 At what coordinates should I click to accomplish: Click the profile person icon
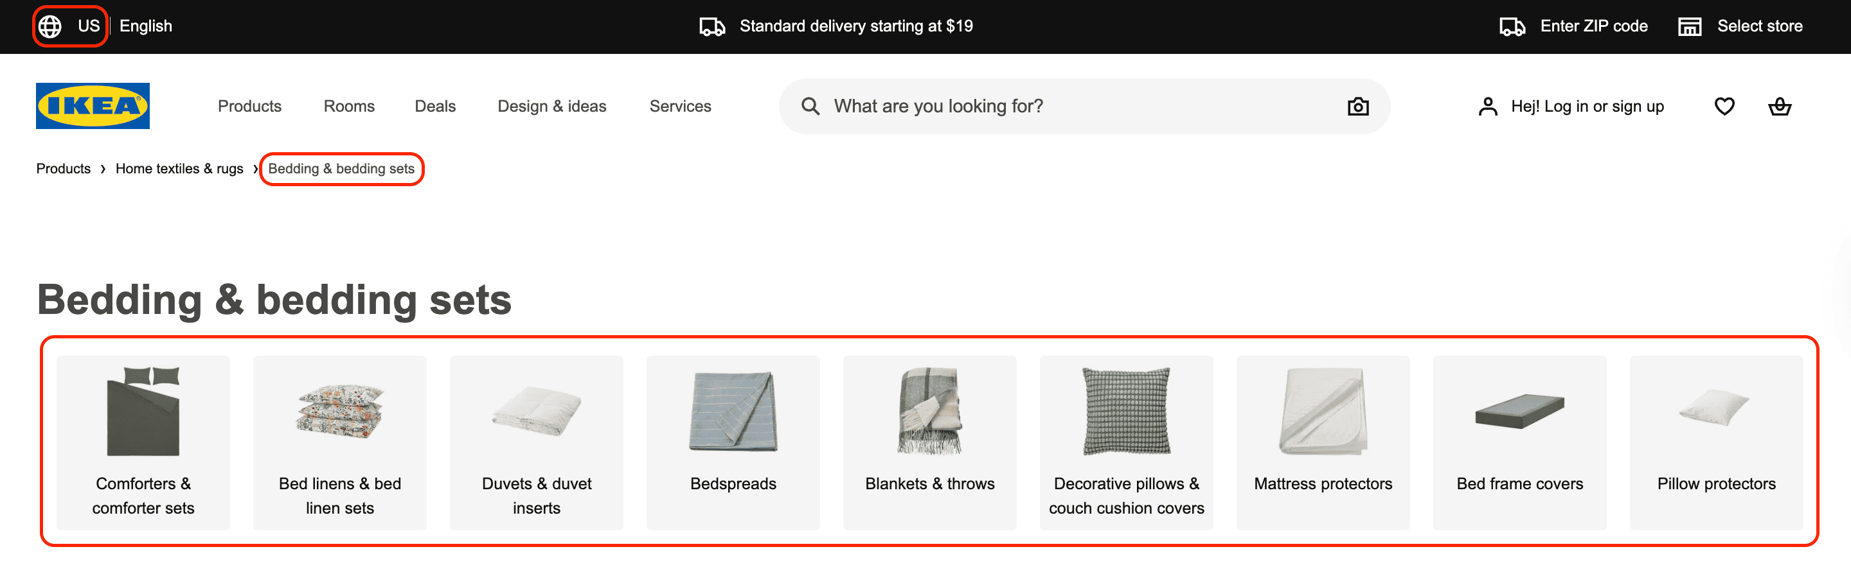coord(1487,105)
